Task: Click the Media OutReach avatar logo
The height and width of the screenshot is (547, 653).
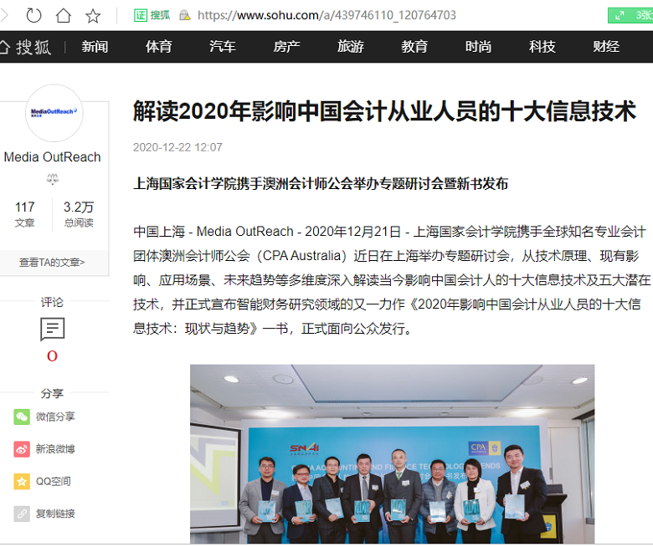Action: tap(52, 112)
